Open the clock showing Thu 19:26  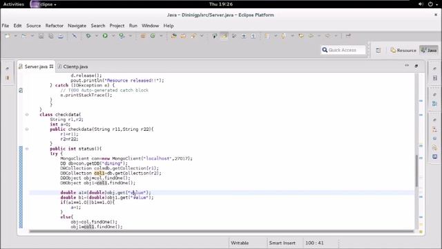tap(221, 4)
